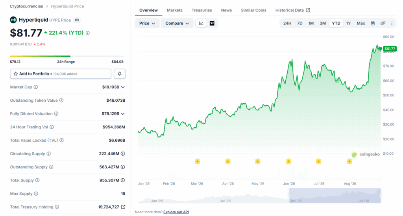Click info icon beside 955.307M value
This screenshot has width=403, height=216.
tap(123, 180)
